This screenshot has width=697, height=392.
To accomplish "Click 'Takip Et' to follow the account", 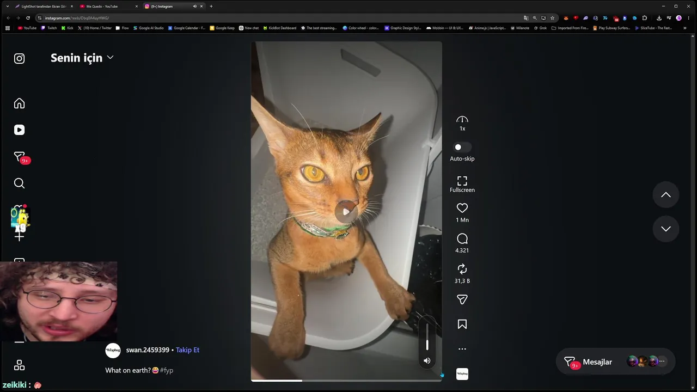I will [x=187, y=350].
